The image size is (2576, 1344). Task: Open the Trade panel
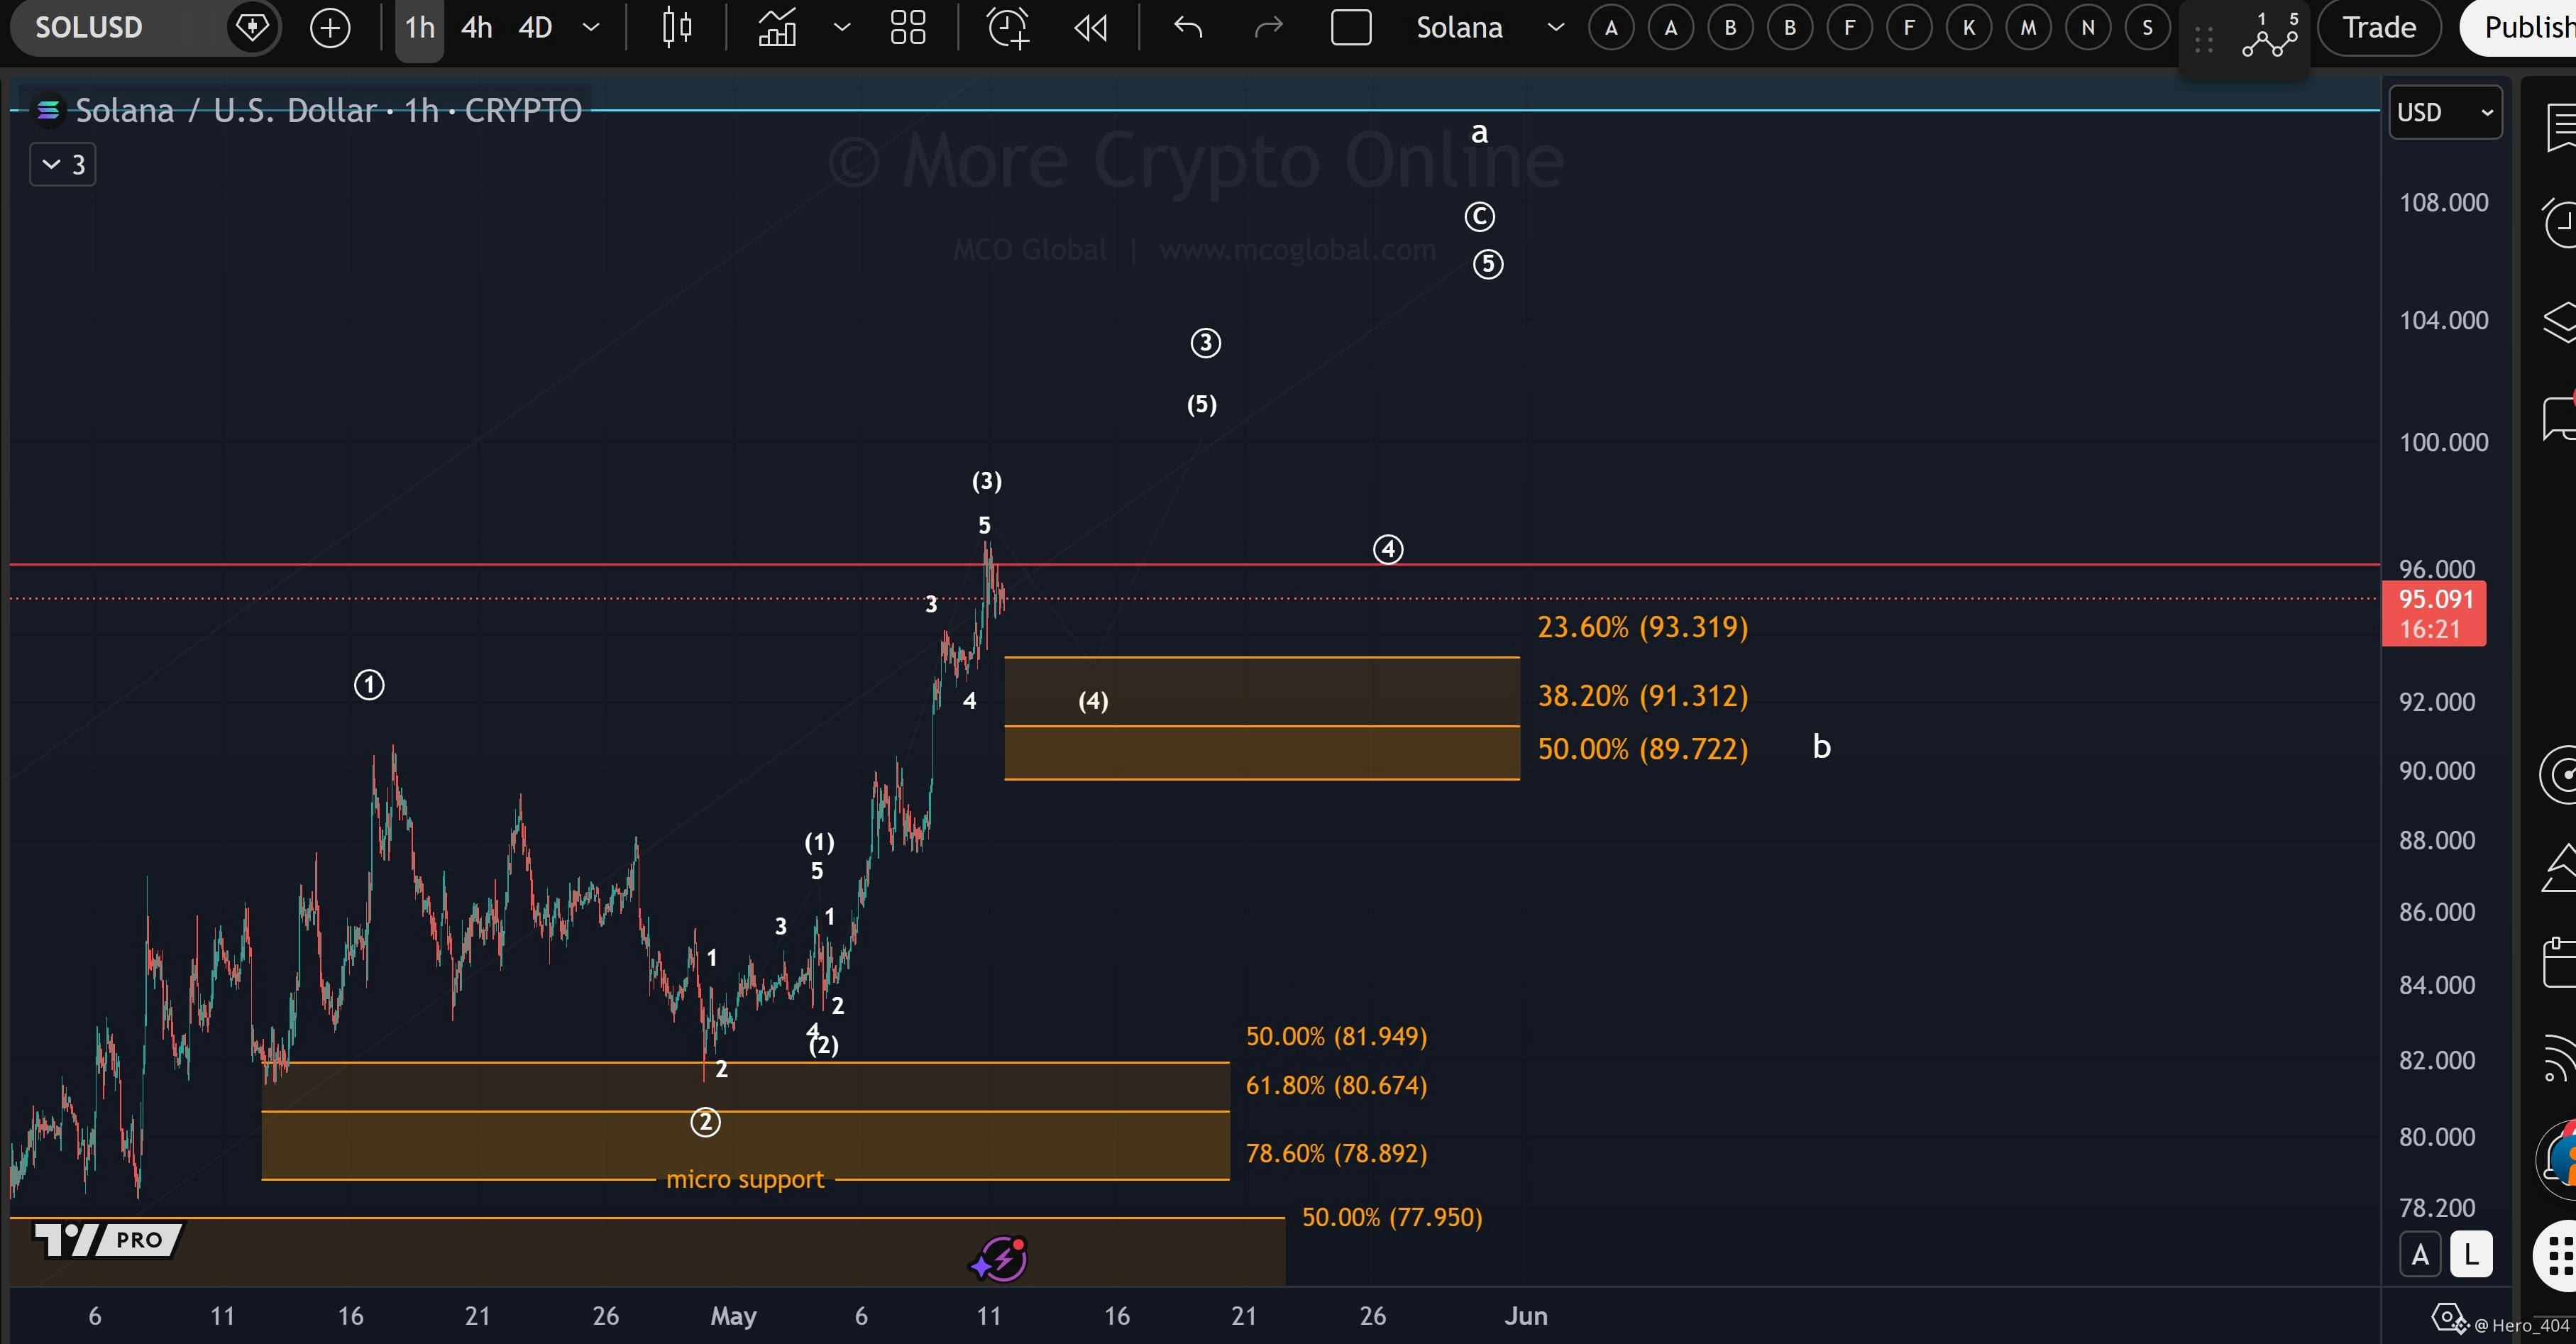tap(2379, 27)
